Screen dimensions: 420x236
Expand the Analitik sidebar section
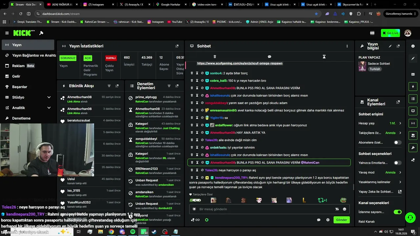[49, 108]
